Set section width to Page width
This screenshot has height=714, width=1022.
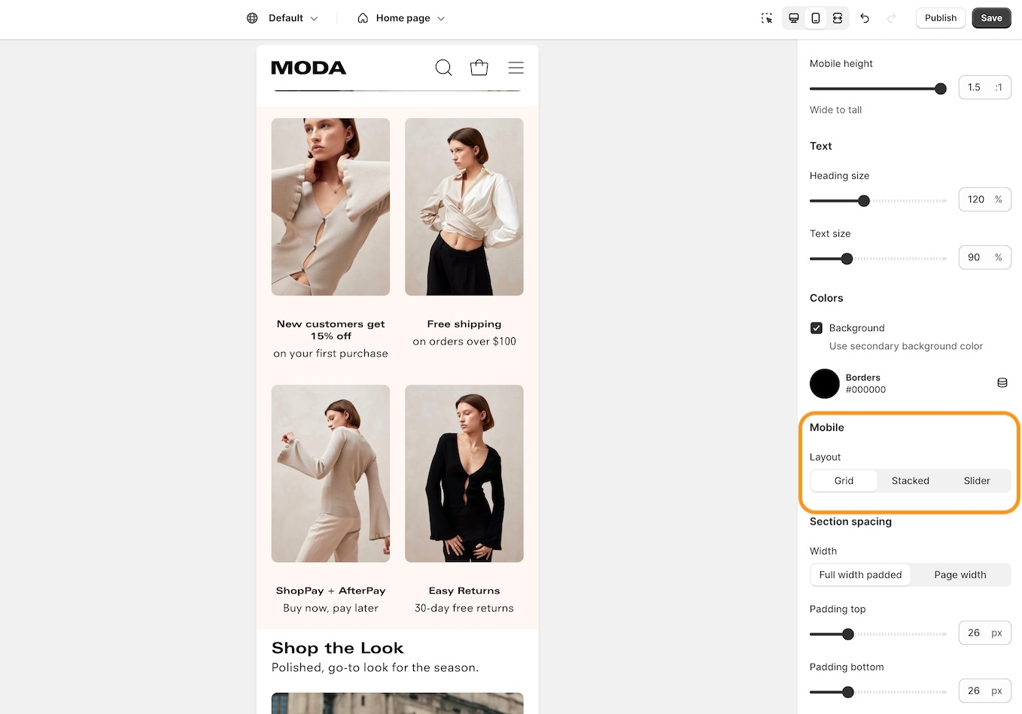960,575
